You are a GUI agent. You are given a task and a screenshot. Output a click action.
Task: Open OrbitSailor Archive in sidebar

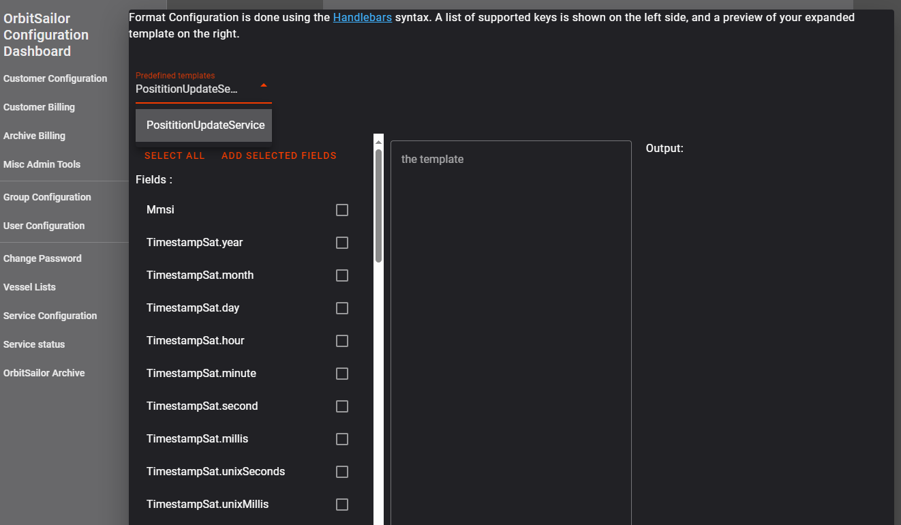click(x=44, y=373)
